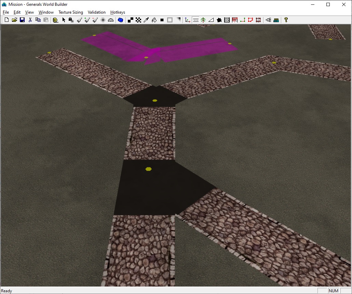
Task: Click the gray square background texture swatch
Action: pyautogui.click(x=170, y=20)
